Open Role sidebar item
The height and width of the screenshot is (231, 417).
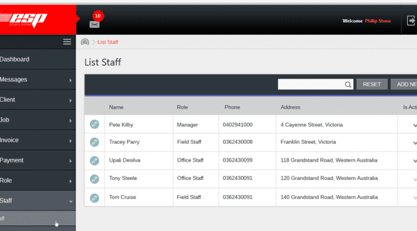point(38,181)
